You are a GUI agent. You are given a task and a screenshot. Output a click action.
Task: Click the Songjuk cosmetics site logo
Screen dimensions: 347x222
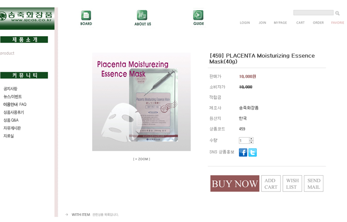coord(27,18)
